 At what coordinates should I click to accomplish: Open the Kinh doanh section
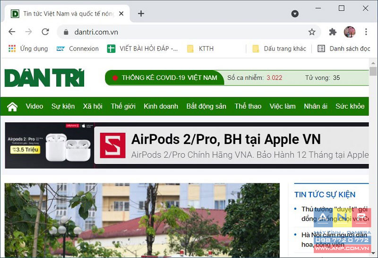[x=161, y=106]
